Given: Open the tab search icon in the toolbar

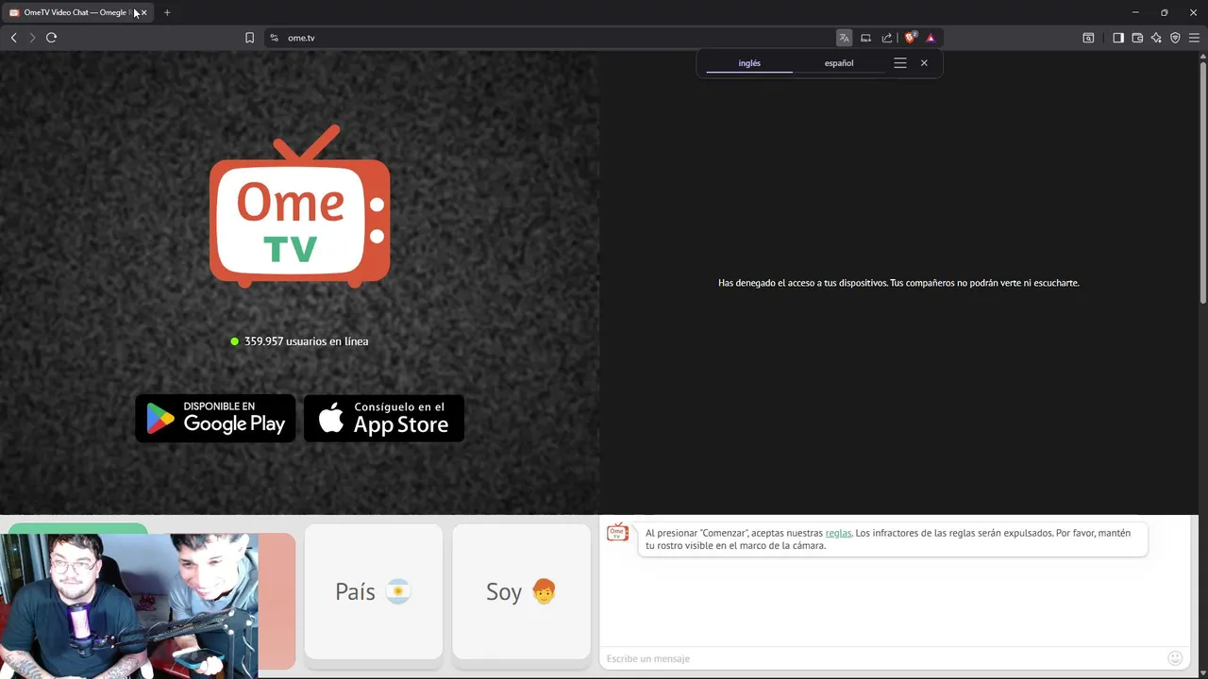Looking at the screenshot, I should pos(1088,38).
